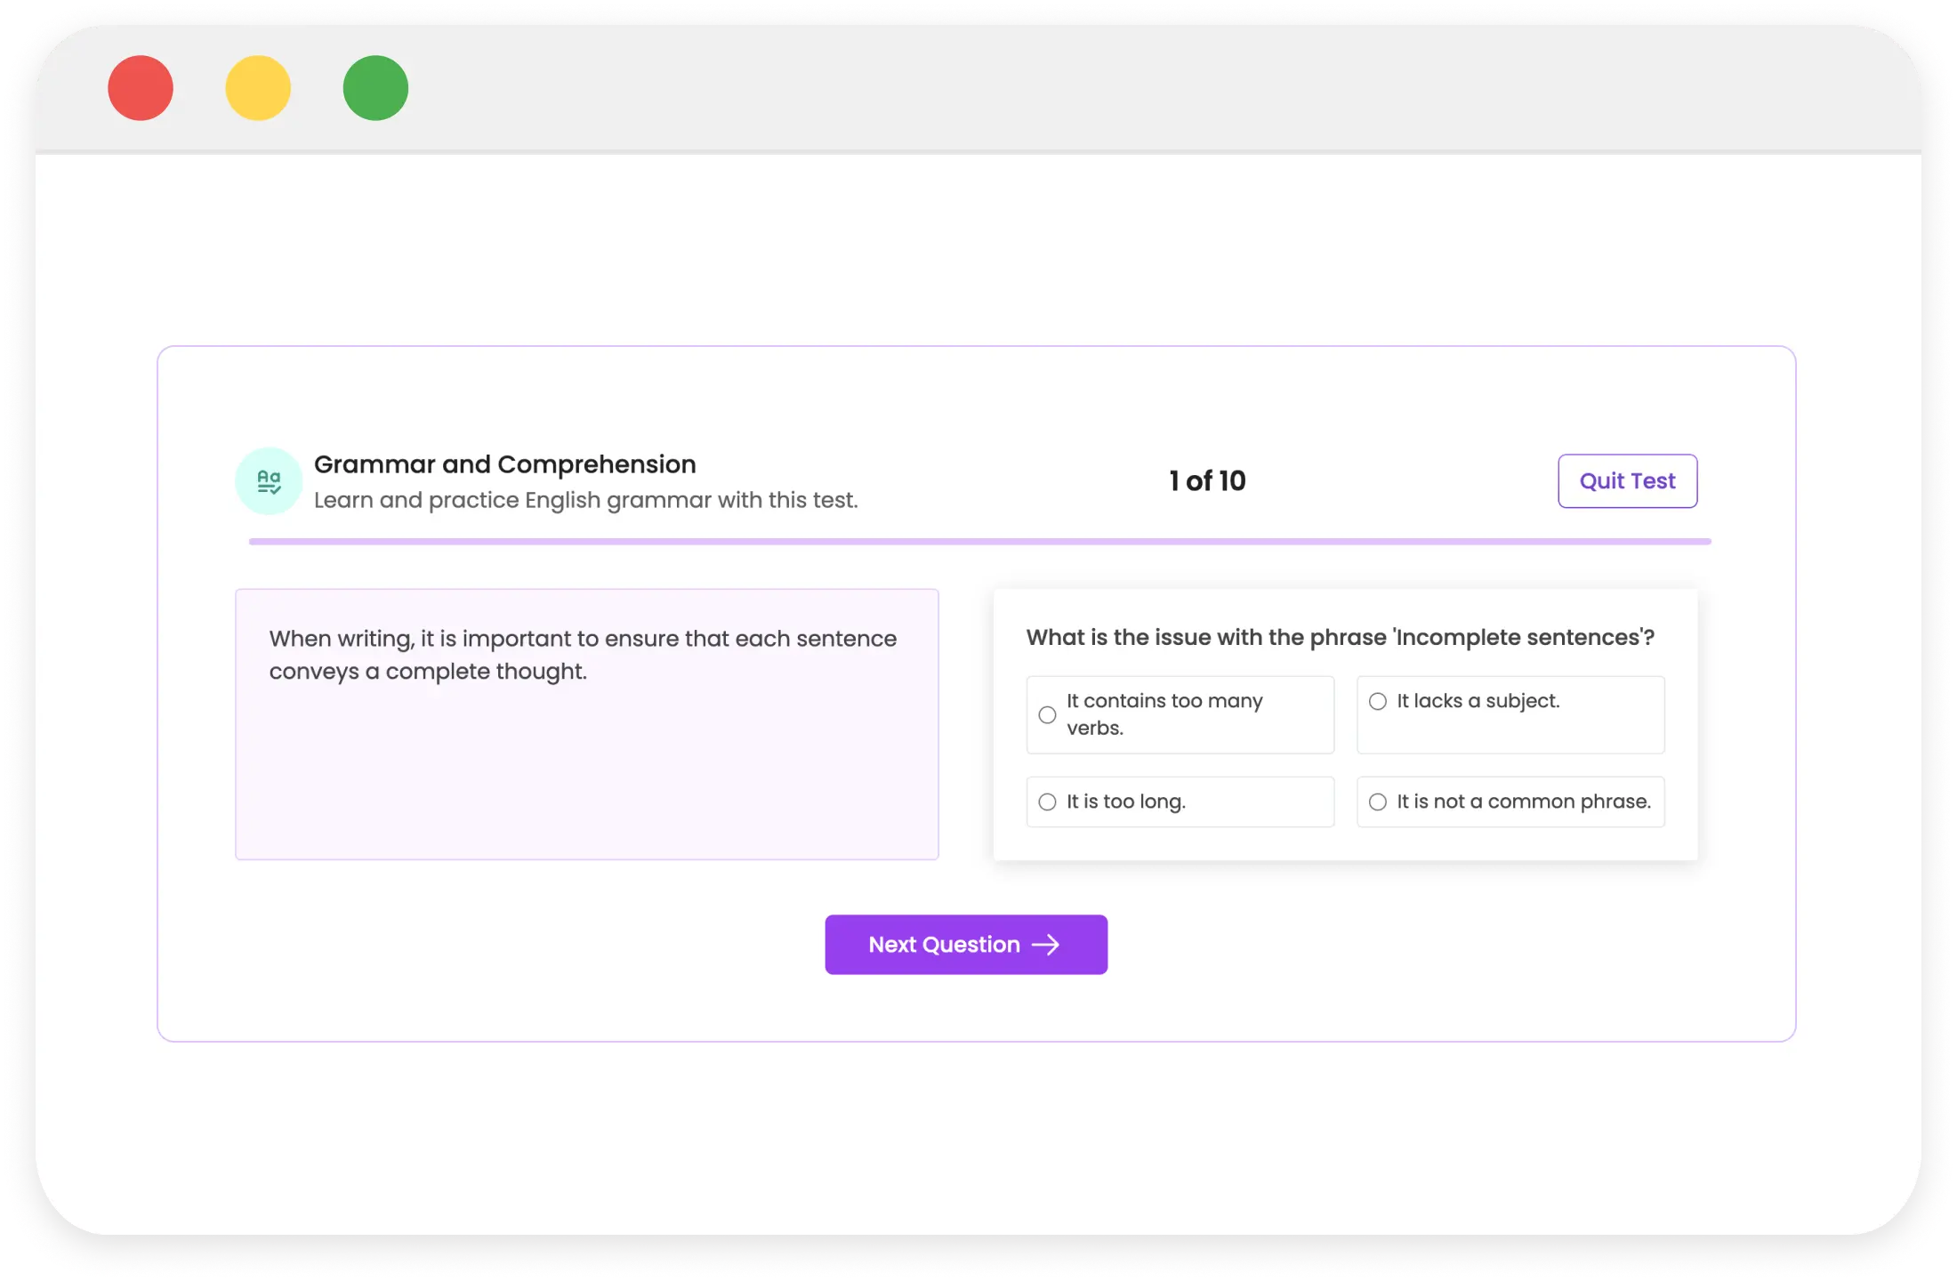Click the purple test progress bar
Image resolution: width=1957 pixels, height=1281 pixels.
pos(978,541)
